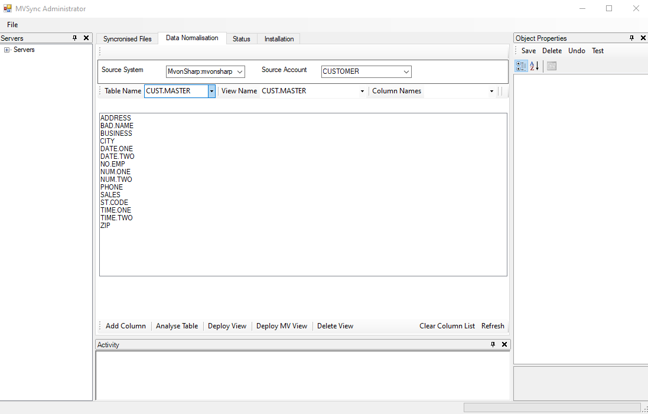This screenshot has height=414, width=648.
Task: Toggle the Alphabetical sort icon
Action: point(534,66)
